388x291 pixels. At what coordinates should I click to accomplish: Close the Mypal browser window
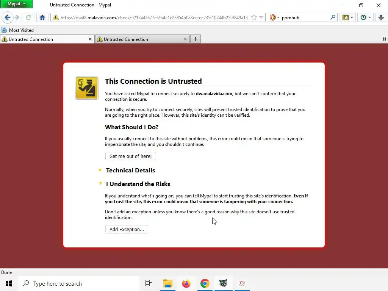[x=379, y=5]
